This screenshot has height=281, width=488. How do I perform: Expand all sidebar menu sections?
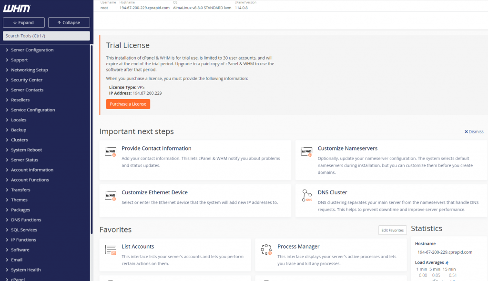(24, 22)
